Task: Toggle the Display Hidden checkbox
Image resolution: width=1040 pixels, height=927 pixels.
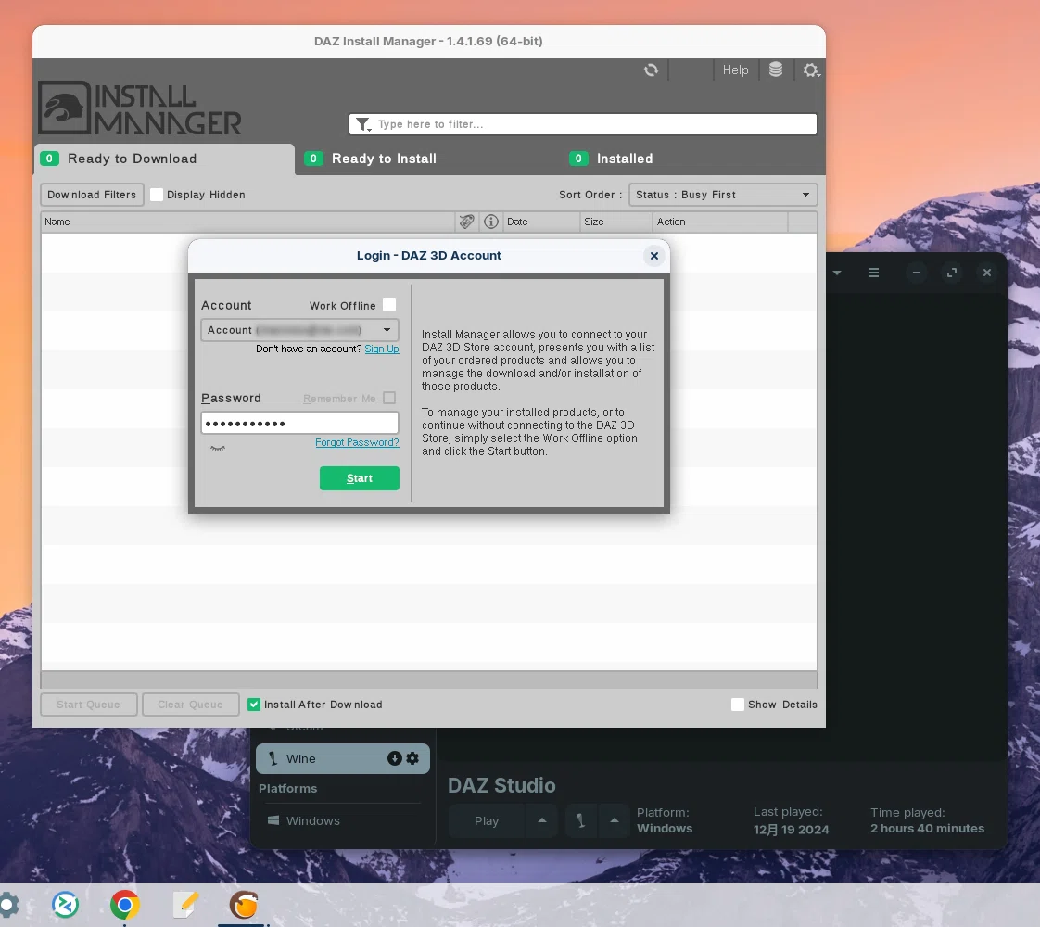Action: [157, 195]
